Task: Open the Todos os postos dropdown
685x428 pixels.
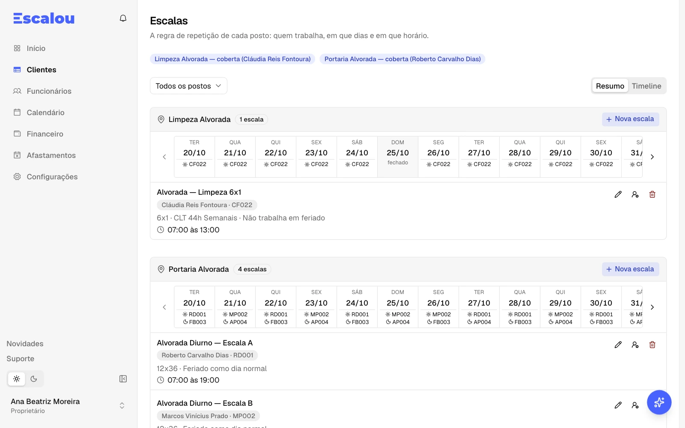Action: (x=188, y=86)
